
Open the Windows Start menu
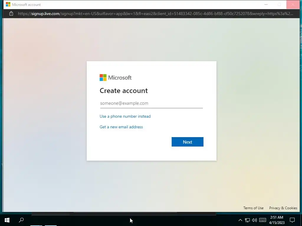7,220
